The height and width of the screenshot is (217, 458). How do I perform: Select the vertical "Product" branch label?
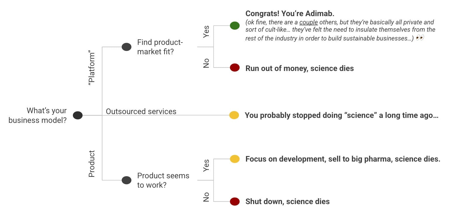click(92, 164)
